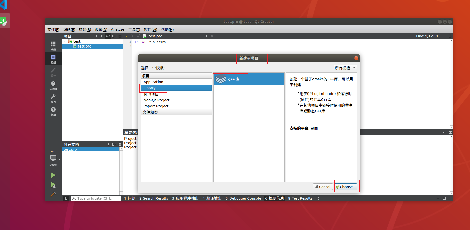Collapse the test project tree node
This screenshot has height=230, width=470.
click(65, 41)
